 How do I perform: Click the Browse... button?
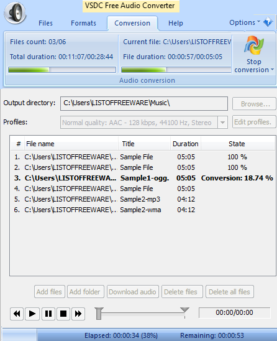click(254, 104)
